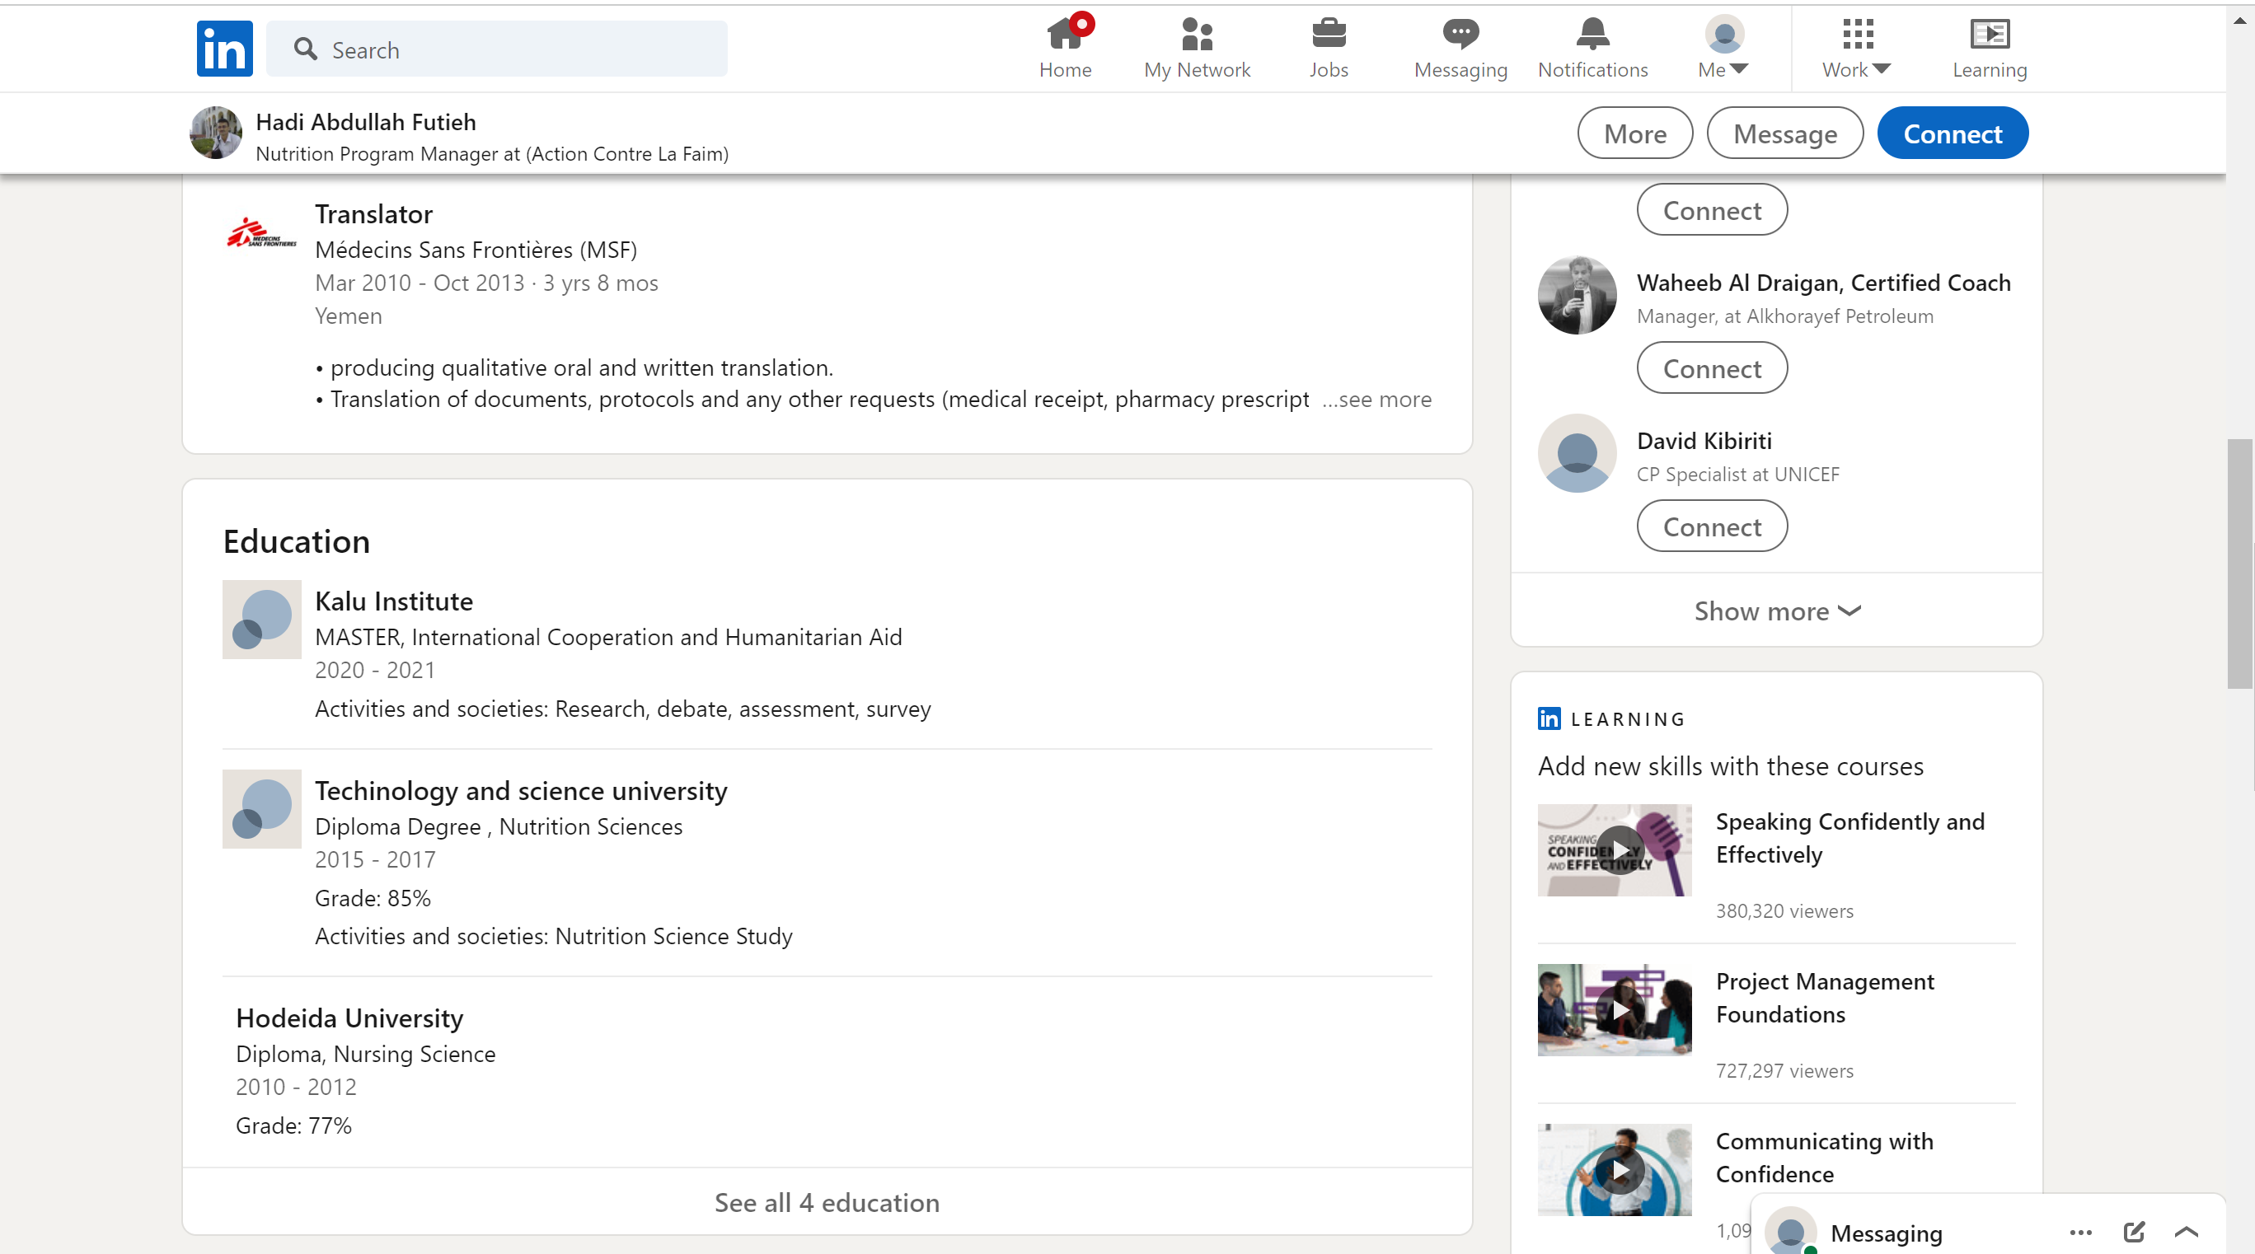The image size is (2255, 1254).
Task: Expand Show more people list
Action: pos(1776,611)
